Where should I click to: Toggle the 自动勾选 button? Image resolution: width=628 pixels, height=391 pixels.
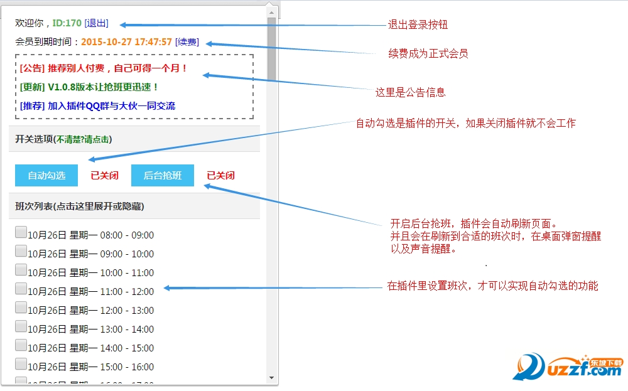coord(46,175)
